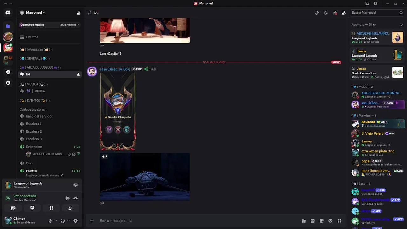Toggle microphone mute for Chimon
The height and width of the screenshot is (229, 407).
50,221
